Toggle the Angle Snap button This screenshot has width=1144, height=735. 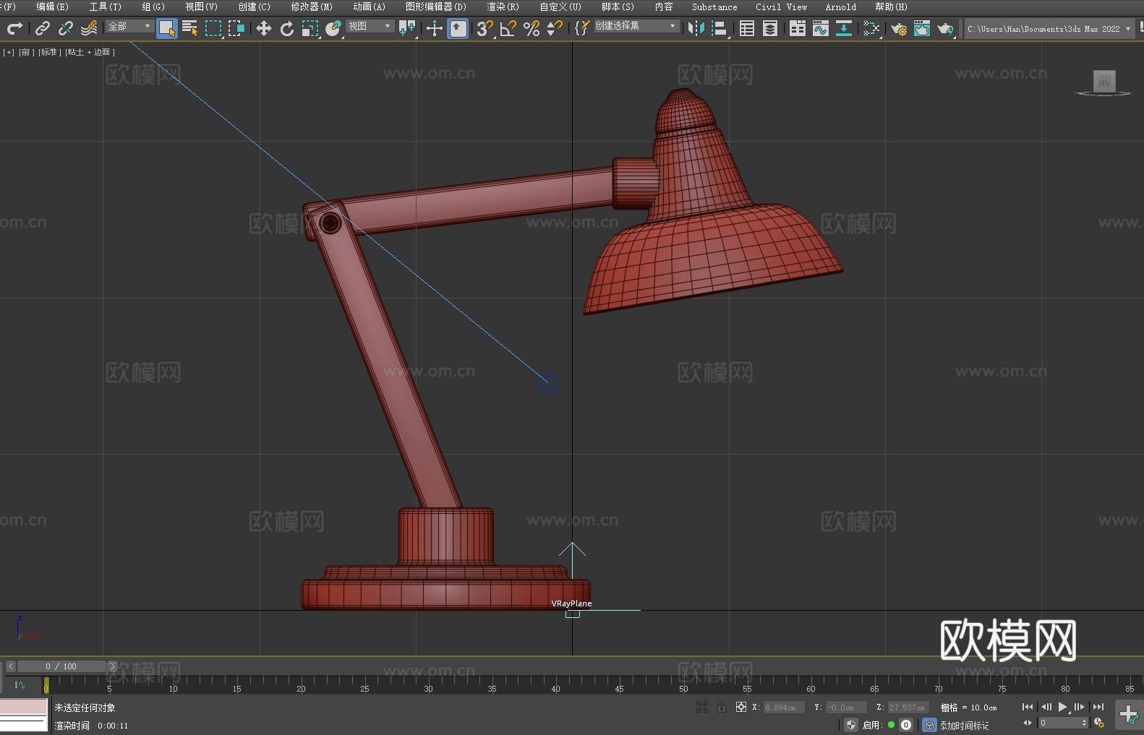pos(508,29)
